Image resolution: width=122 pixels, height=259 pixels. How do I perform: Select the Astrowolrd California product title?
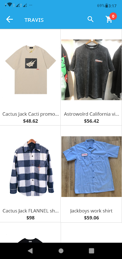coord(91,114)
